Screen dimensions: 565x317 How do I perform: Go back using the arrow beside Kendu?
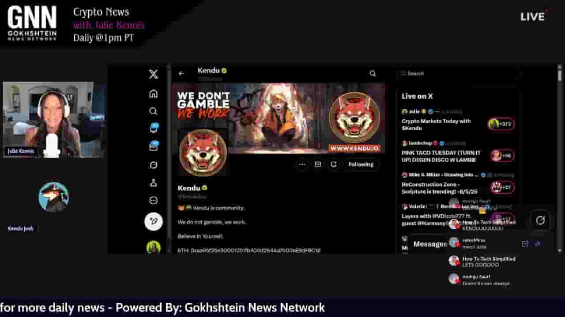click(181, 74)
